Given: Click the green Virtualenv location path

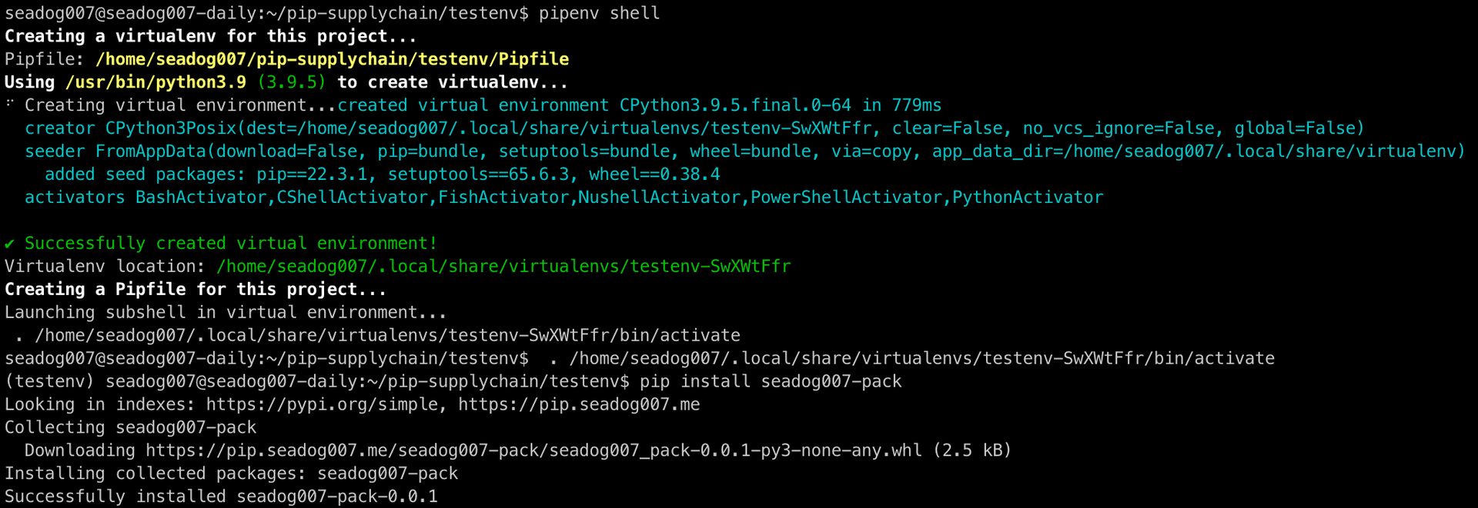Looking at the screenshot, I should tap(503, 266).
